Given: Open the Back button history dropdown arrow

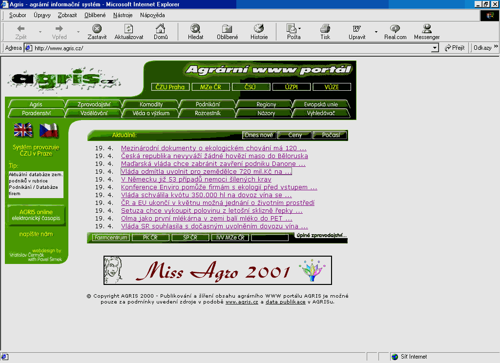Looking at the screenshot, I should click(x=40, y=32).
